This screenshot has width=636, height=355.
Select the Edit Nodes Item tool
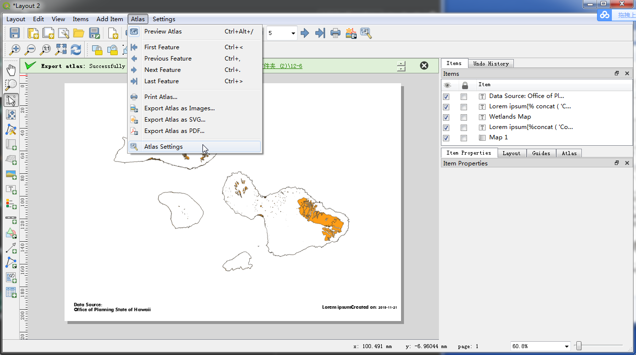tap(11, 129)
